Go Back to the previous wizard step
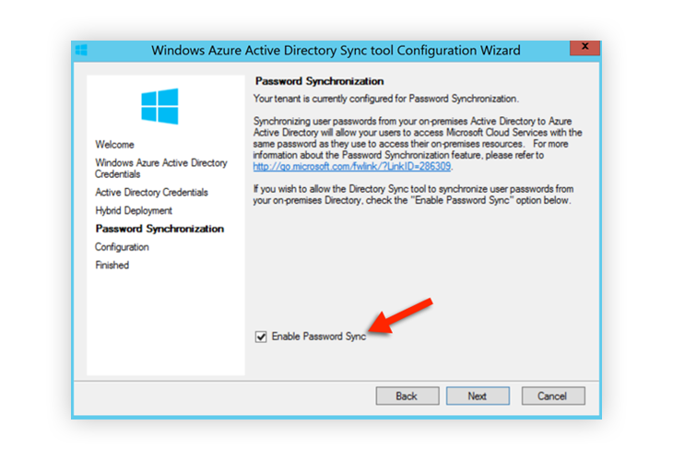 [407, 396]
